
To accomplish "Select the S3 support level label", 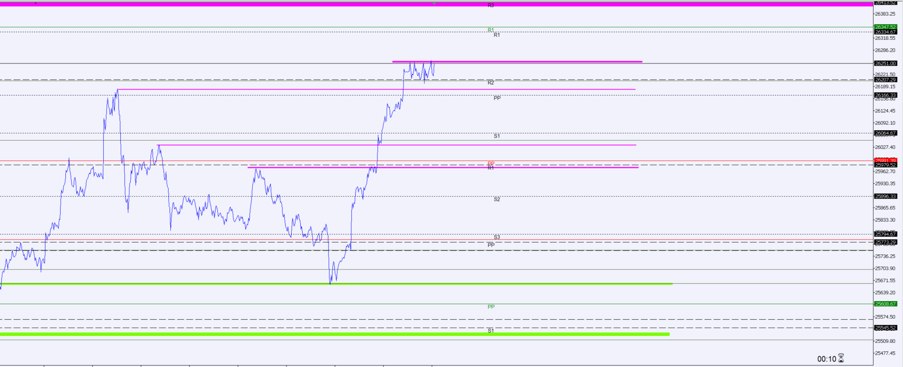I will pyautogui.click(x=497, y=237).
